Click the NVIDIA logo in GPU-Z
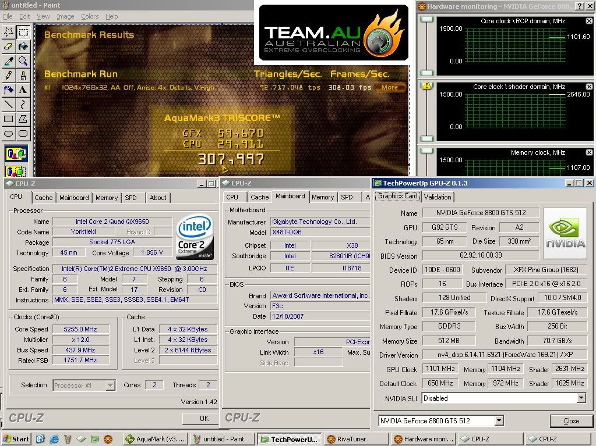This screenshot has width=596, height=446. [565, 233]
